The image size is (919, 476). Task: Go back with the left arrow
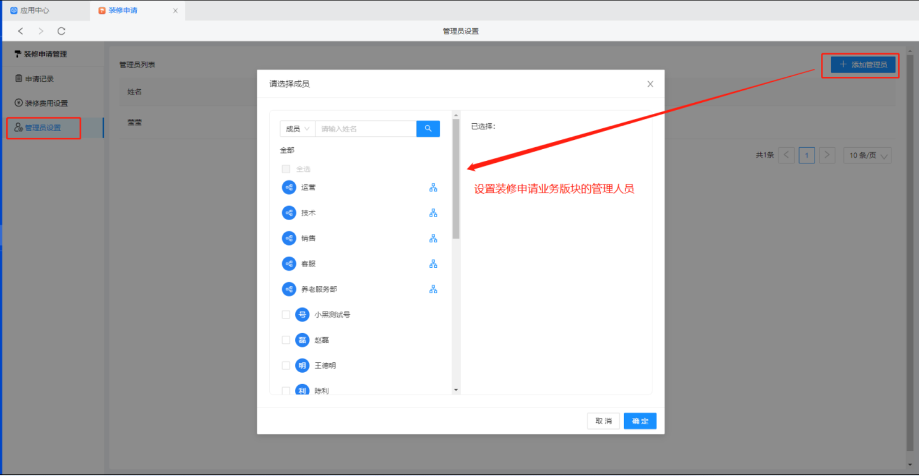tap(21, 31)
